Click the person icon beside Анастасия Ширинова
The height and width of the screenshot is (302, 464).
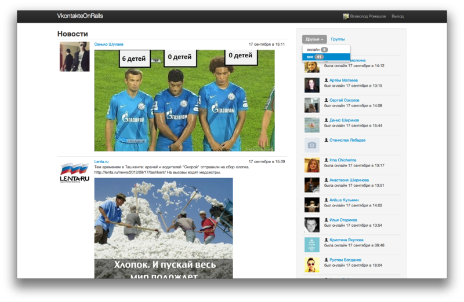[326, 180]
